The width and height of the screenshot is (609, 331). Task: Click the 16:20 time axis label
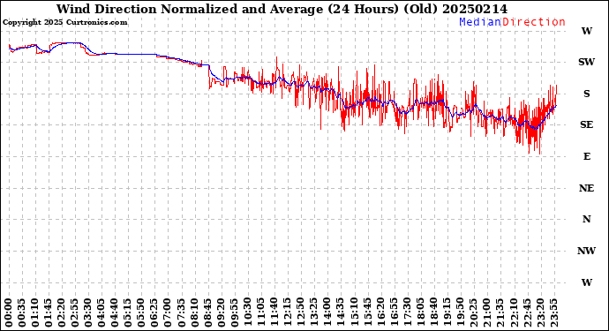pyautogui.click(x=380, y=313)
